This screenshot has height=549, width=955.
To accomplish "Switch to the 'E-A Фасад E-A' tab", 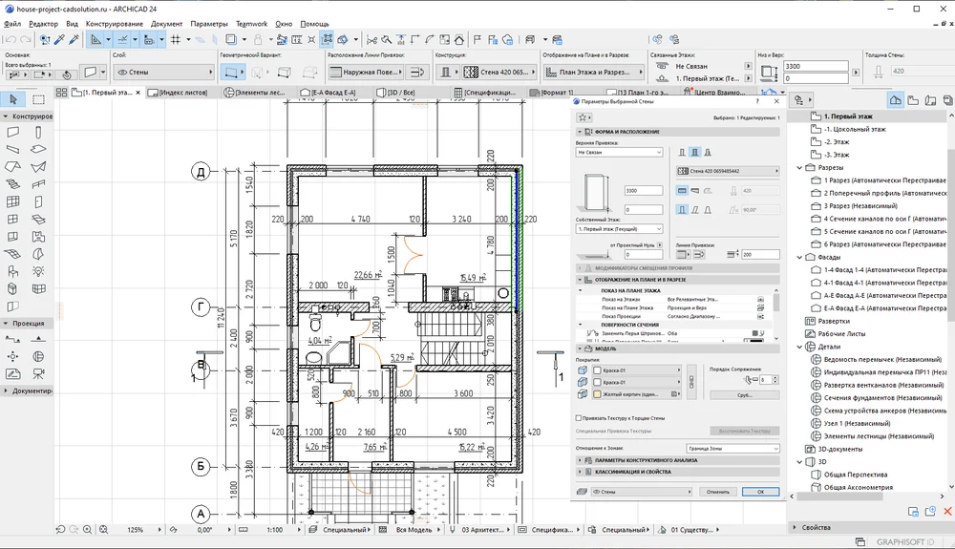I will [334, 93].
